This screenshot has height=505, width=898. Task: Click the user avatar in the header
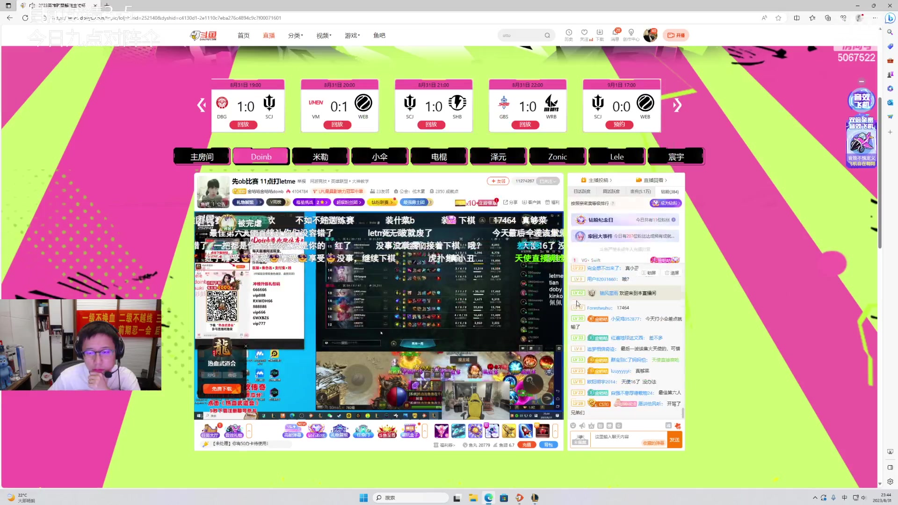650,35
